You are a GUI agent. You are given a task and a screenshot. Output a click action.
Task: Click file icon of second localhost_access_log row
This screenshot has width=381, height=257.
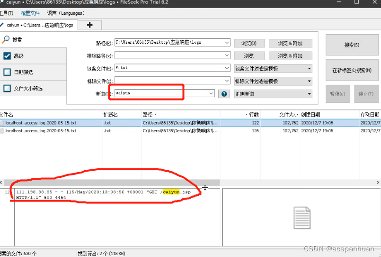click(2, 131)
